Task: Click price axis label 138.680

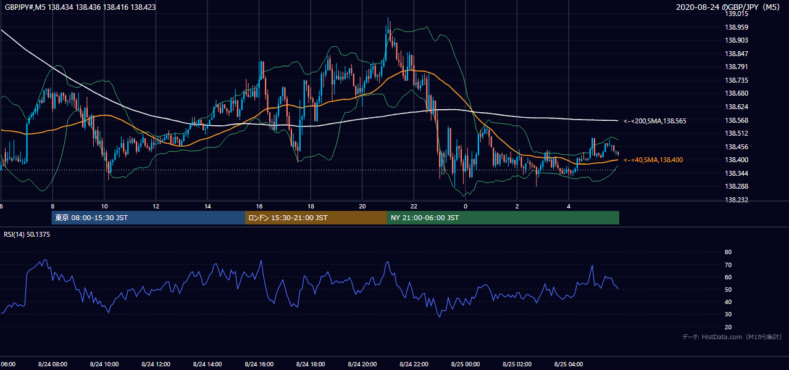Action: pyautogui.click(x=735, y=94)
